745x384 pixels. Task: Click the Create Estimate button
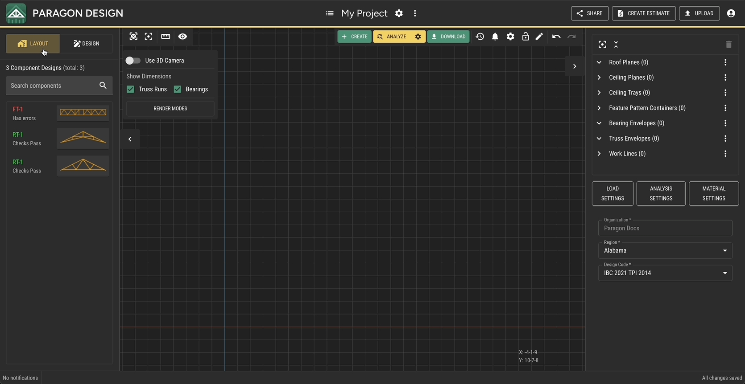point(643,13)
